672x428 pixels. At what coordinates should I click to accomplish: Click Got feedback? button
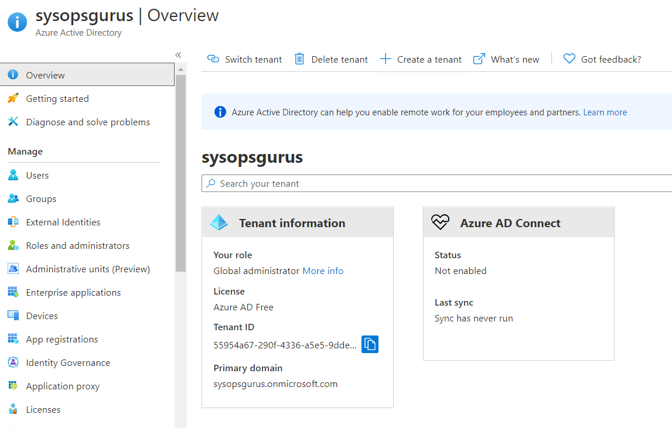coord(602,59)
